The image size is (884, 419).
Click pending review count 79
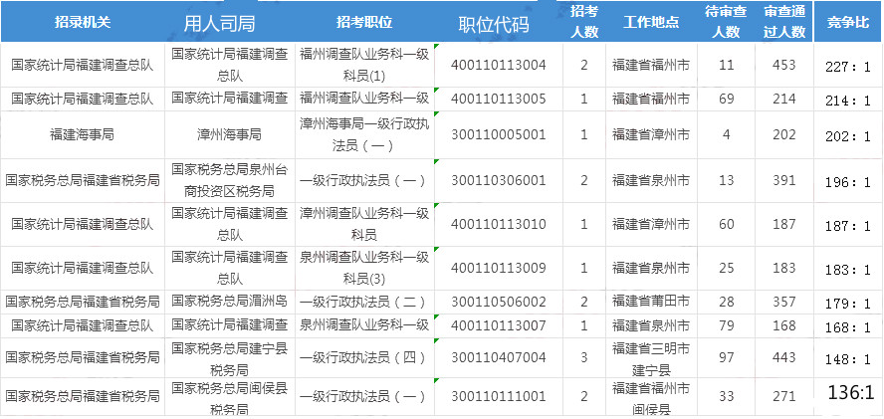(727, 325)
